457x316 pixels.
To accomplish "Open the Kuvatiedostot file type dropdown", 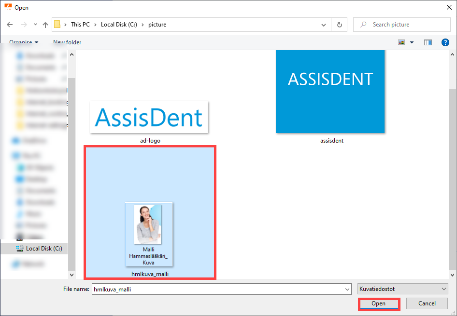I will [402, 289].
